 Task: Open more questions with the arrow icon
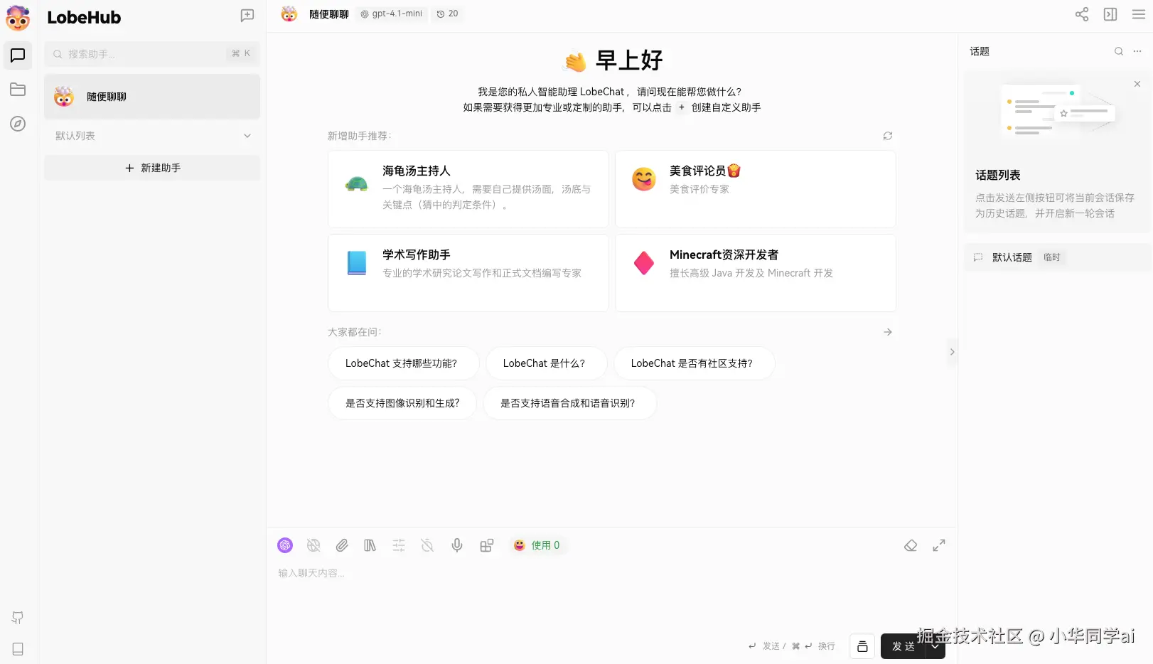(888, 332)
